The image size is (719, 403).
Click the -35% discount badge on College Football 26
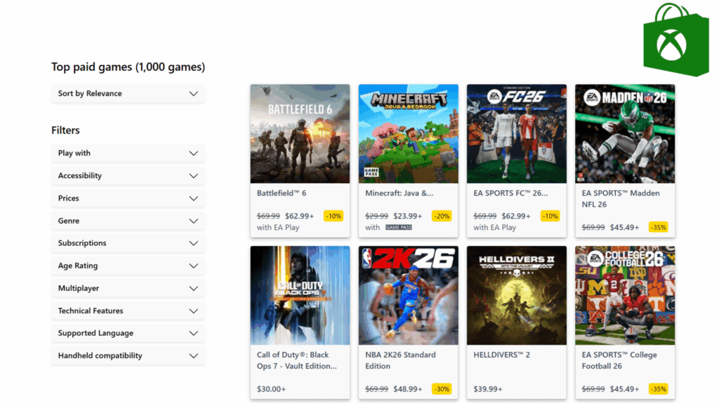(659, 388)
